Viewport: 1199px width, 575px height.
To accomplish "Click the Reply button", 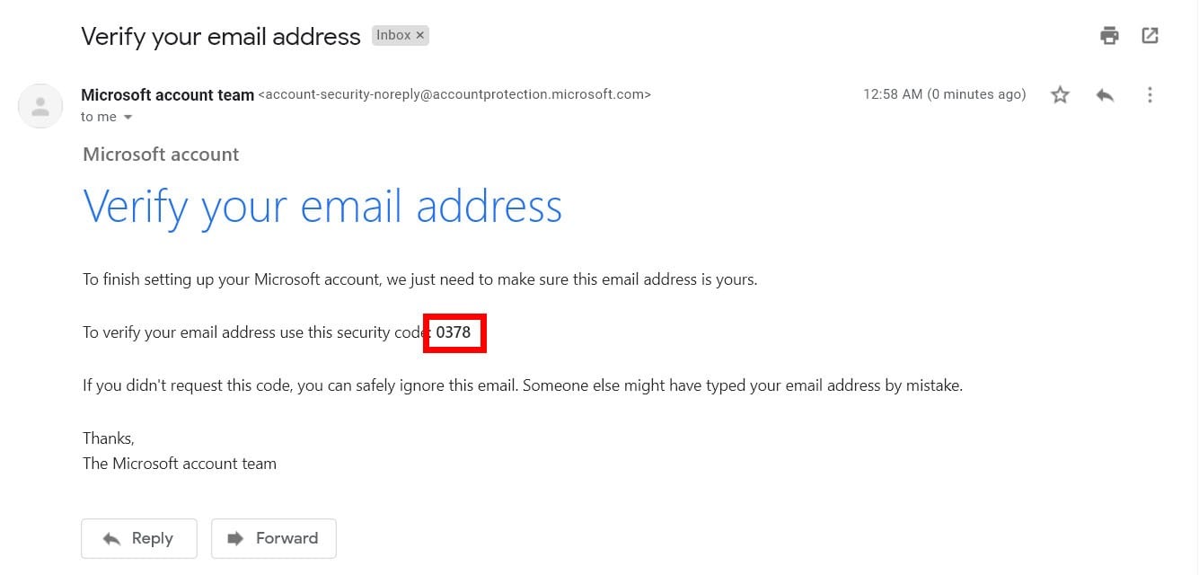I will (139, 537).
